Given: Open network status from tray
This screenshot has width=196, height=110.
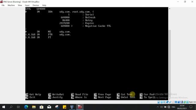Looking at the screenshot, I should click(x=169, y=107).
